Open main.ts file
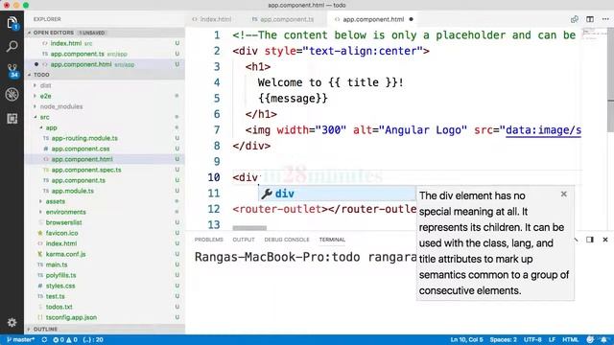614x345 pixels. [57, 264]
